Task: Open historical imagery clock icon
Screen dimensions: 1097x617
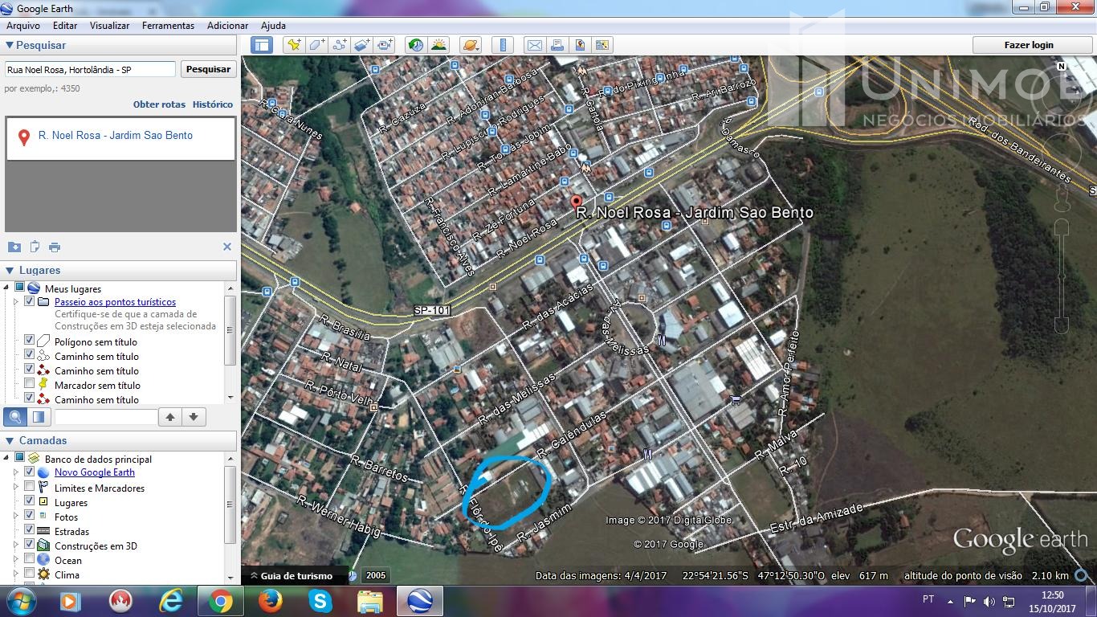Action: [x=415, y=46]
